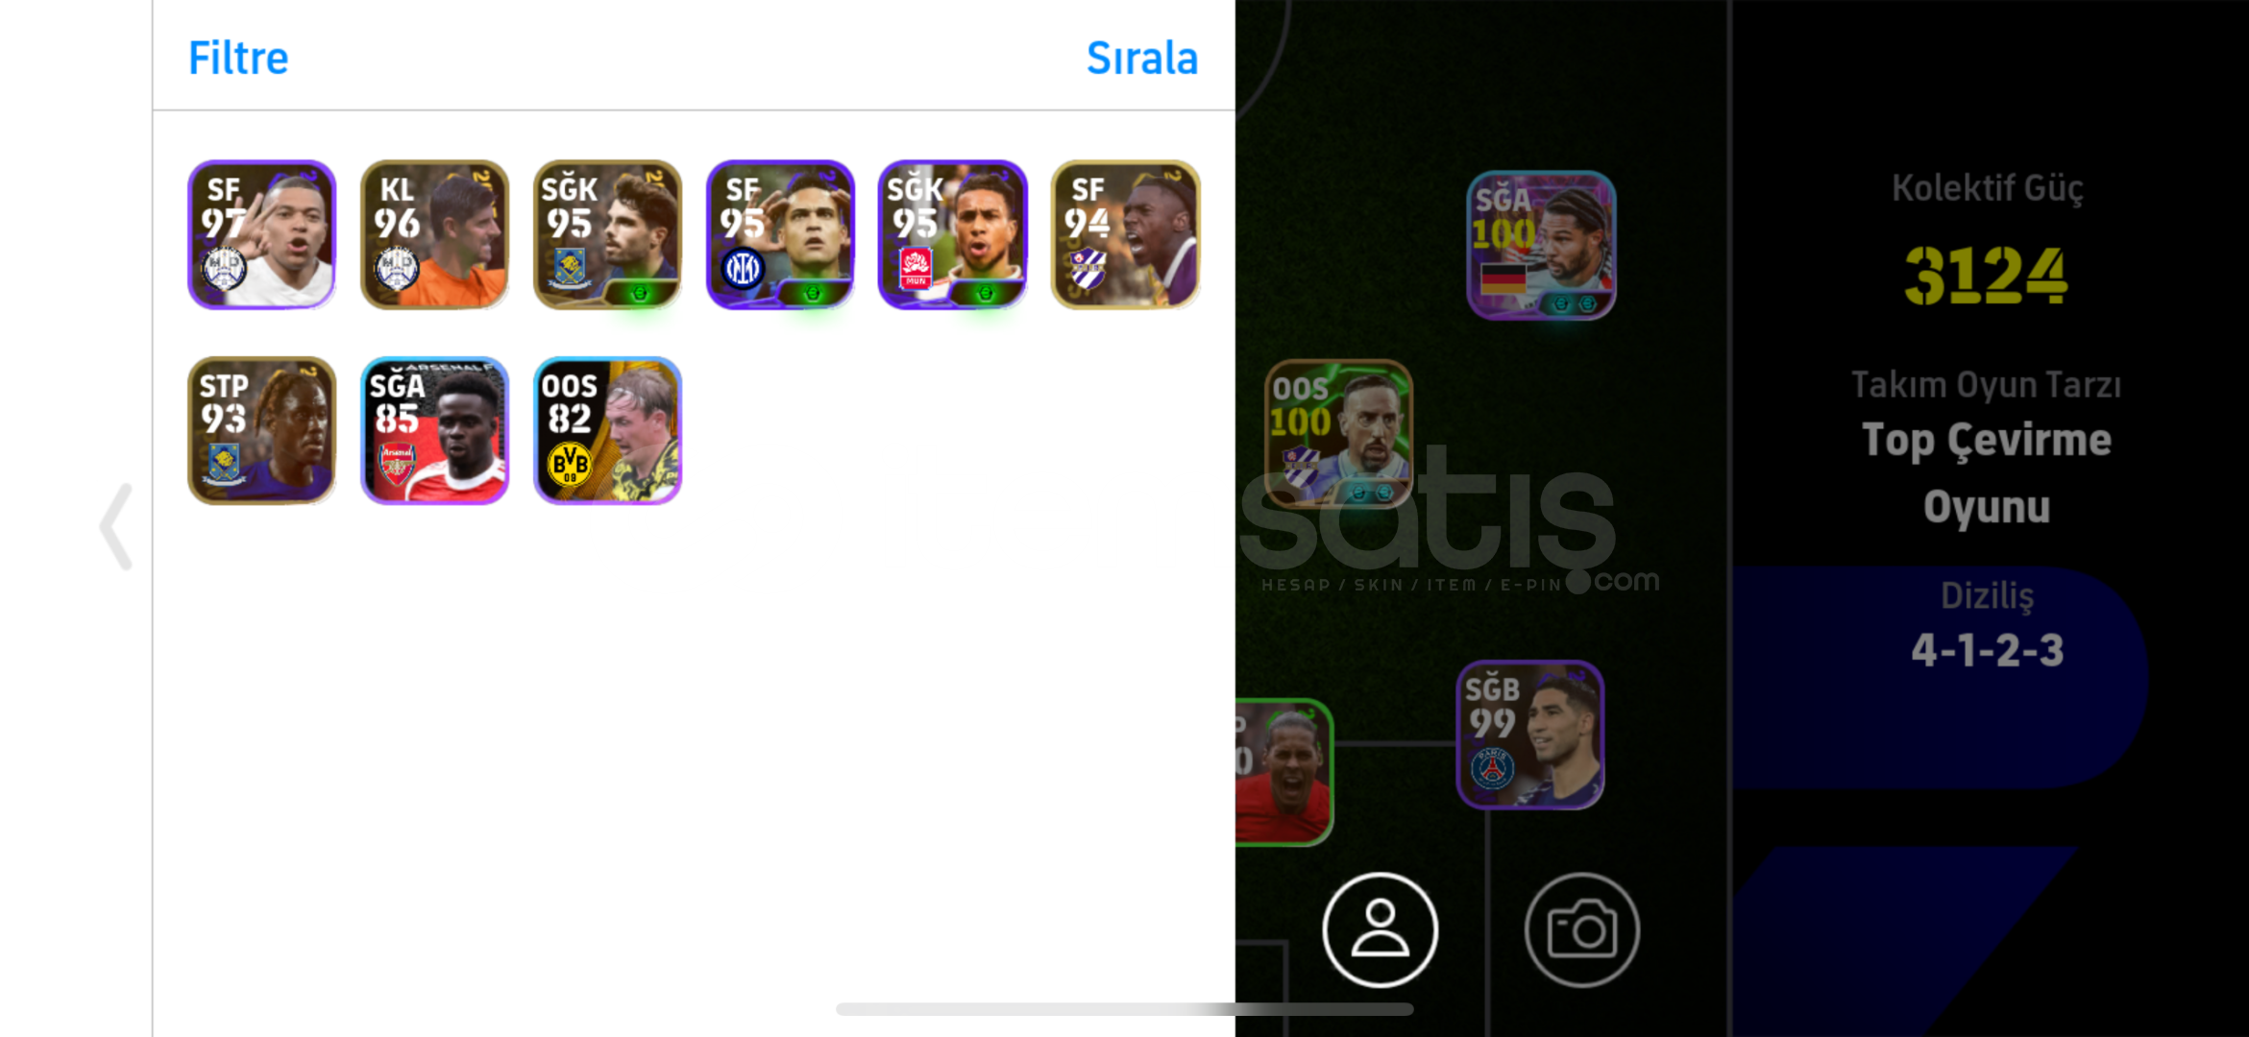
Task: Open the Filtre filter options
Action: click(x=237, y=59)
